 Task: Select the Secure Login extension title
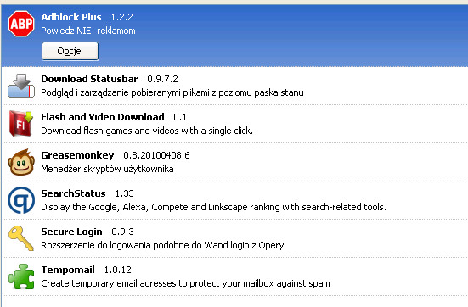tap(71, 232)
